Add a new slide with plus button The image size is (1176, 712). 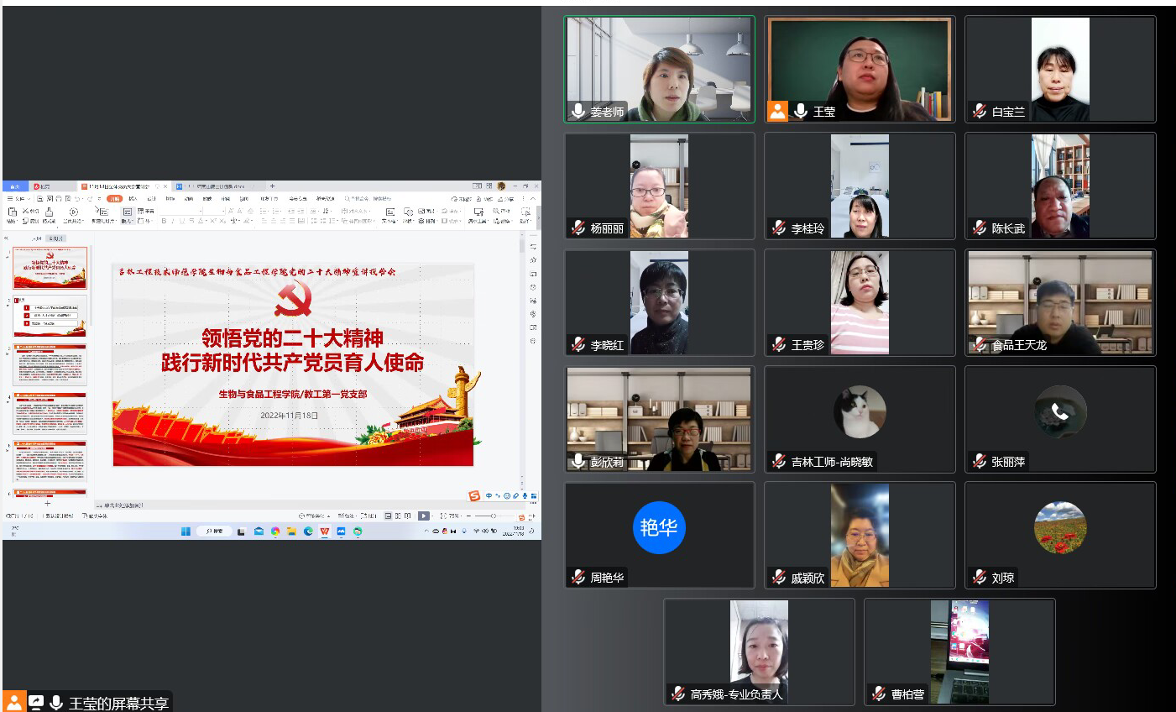pos(48,503)
